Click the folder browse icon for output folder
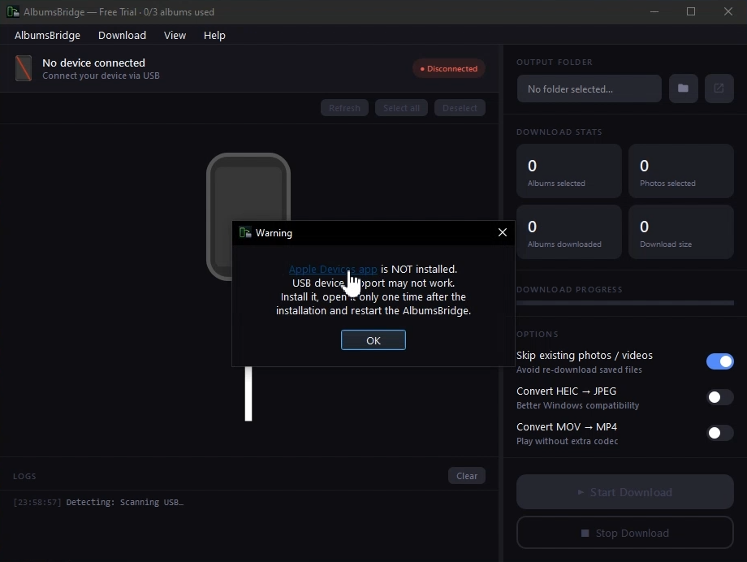The image size is (747, 562). 683,89
